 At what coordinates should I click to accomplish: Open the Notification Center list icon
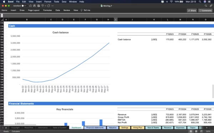tap(209, 2)
